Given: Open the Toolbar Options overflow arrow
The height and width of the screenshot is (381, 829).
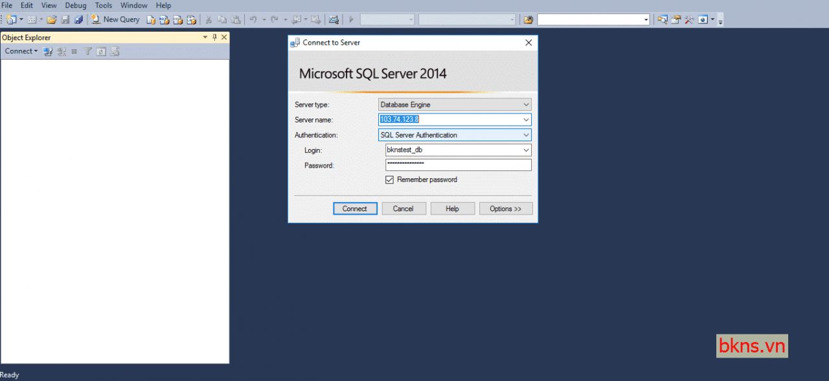Looking at the screenshot, I should [720, 21].
